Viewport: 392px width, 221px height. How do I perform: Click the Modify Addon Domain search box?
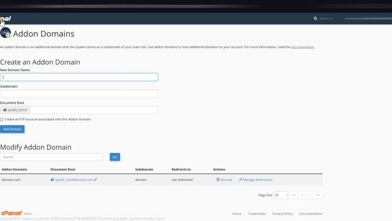click(51, 157)
